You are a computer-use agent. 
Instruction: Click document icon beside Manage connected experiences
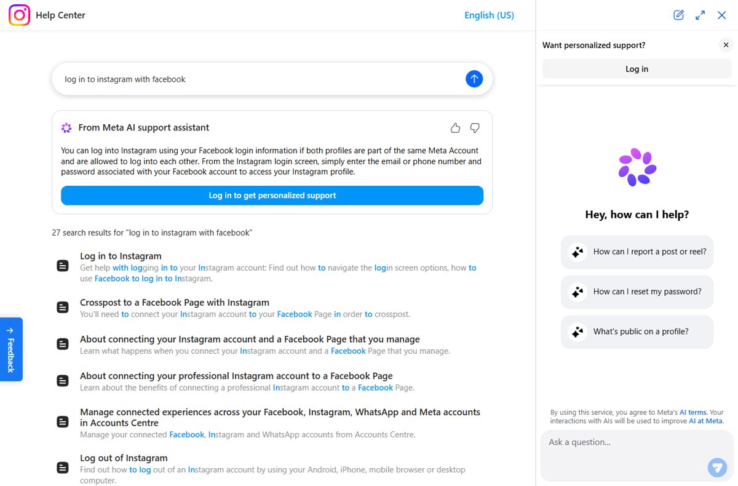pos(62,422)
